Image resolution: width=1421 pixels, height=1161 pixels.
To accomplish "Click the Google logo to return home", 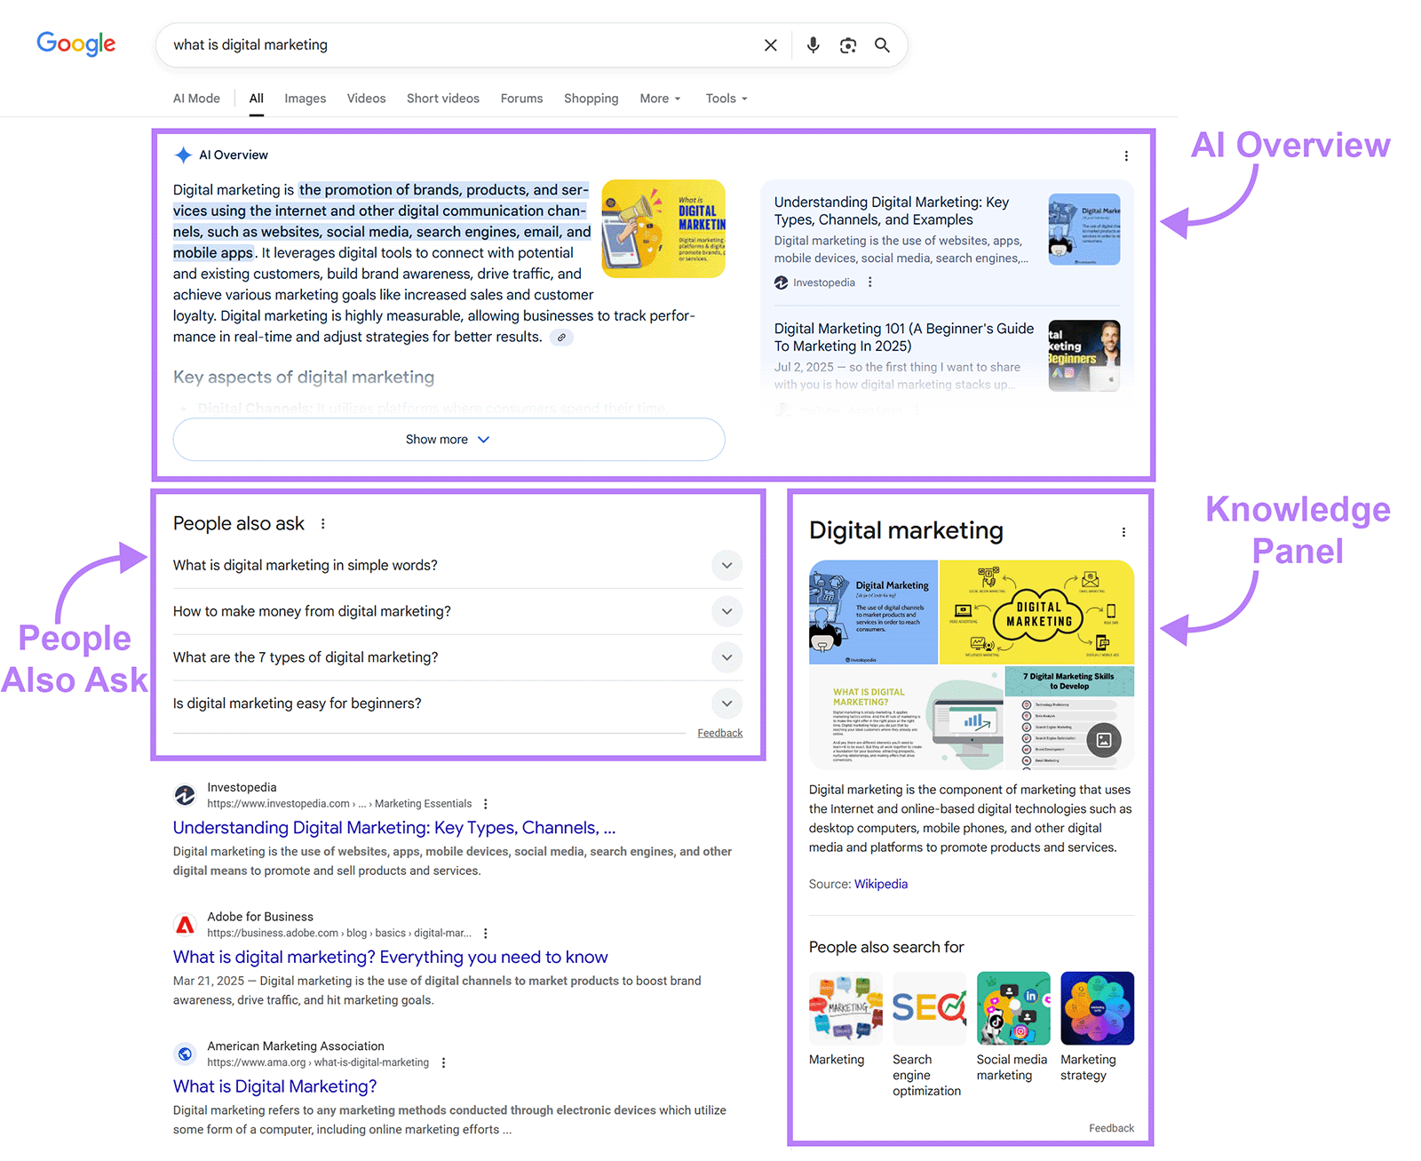I will click(75, 44).
